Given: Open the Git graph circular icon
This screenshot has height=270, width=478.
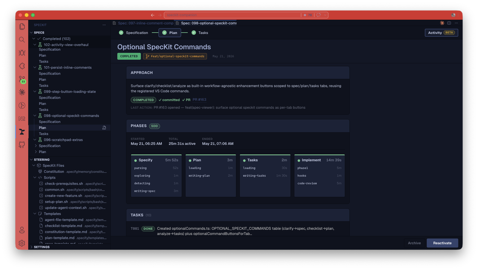Looking at the screenshot, I should coord(22,105).
